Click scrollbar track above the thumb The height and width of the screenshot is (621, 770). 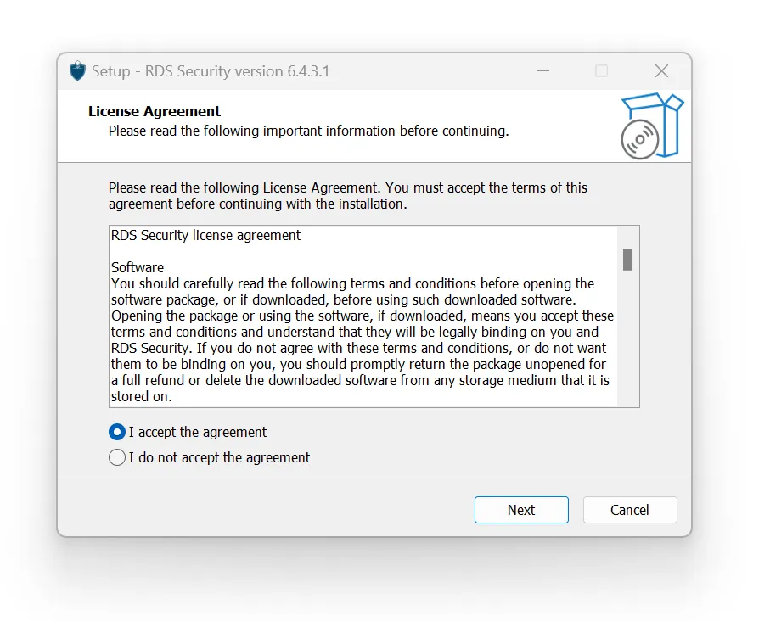627,236
